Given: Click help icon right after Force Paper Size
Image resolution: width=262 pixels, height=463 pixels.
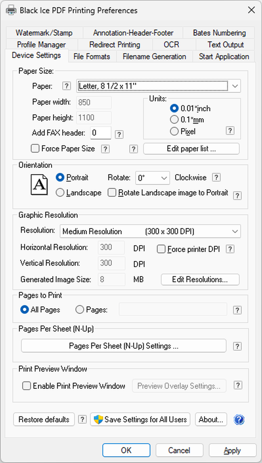Looking at the screenshot, I should point(105,149).
